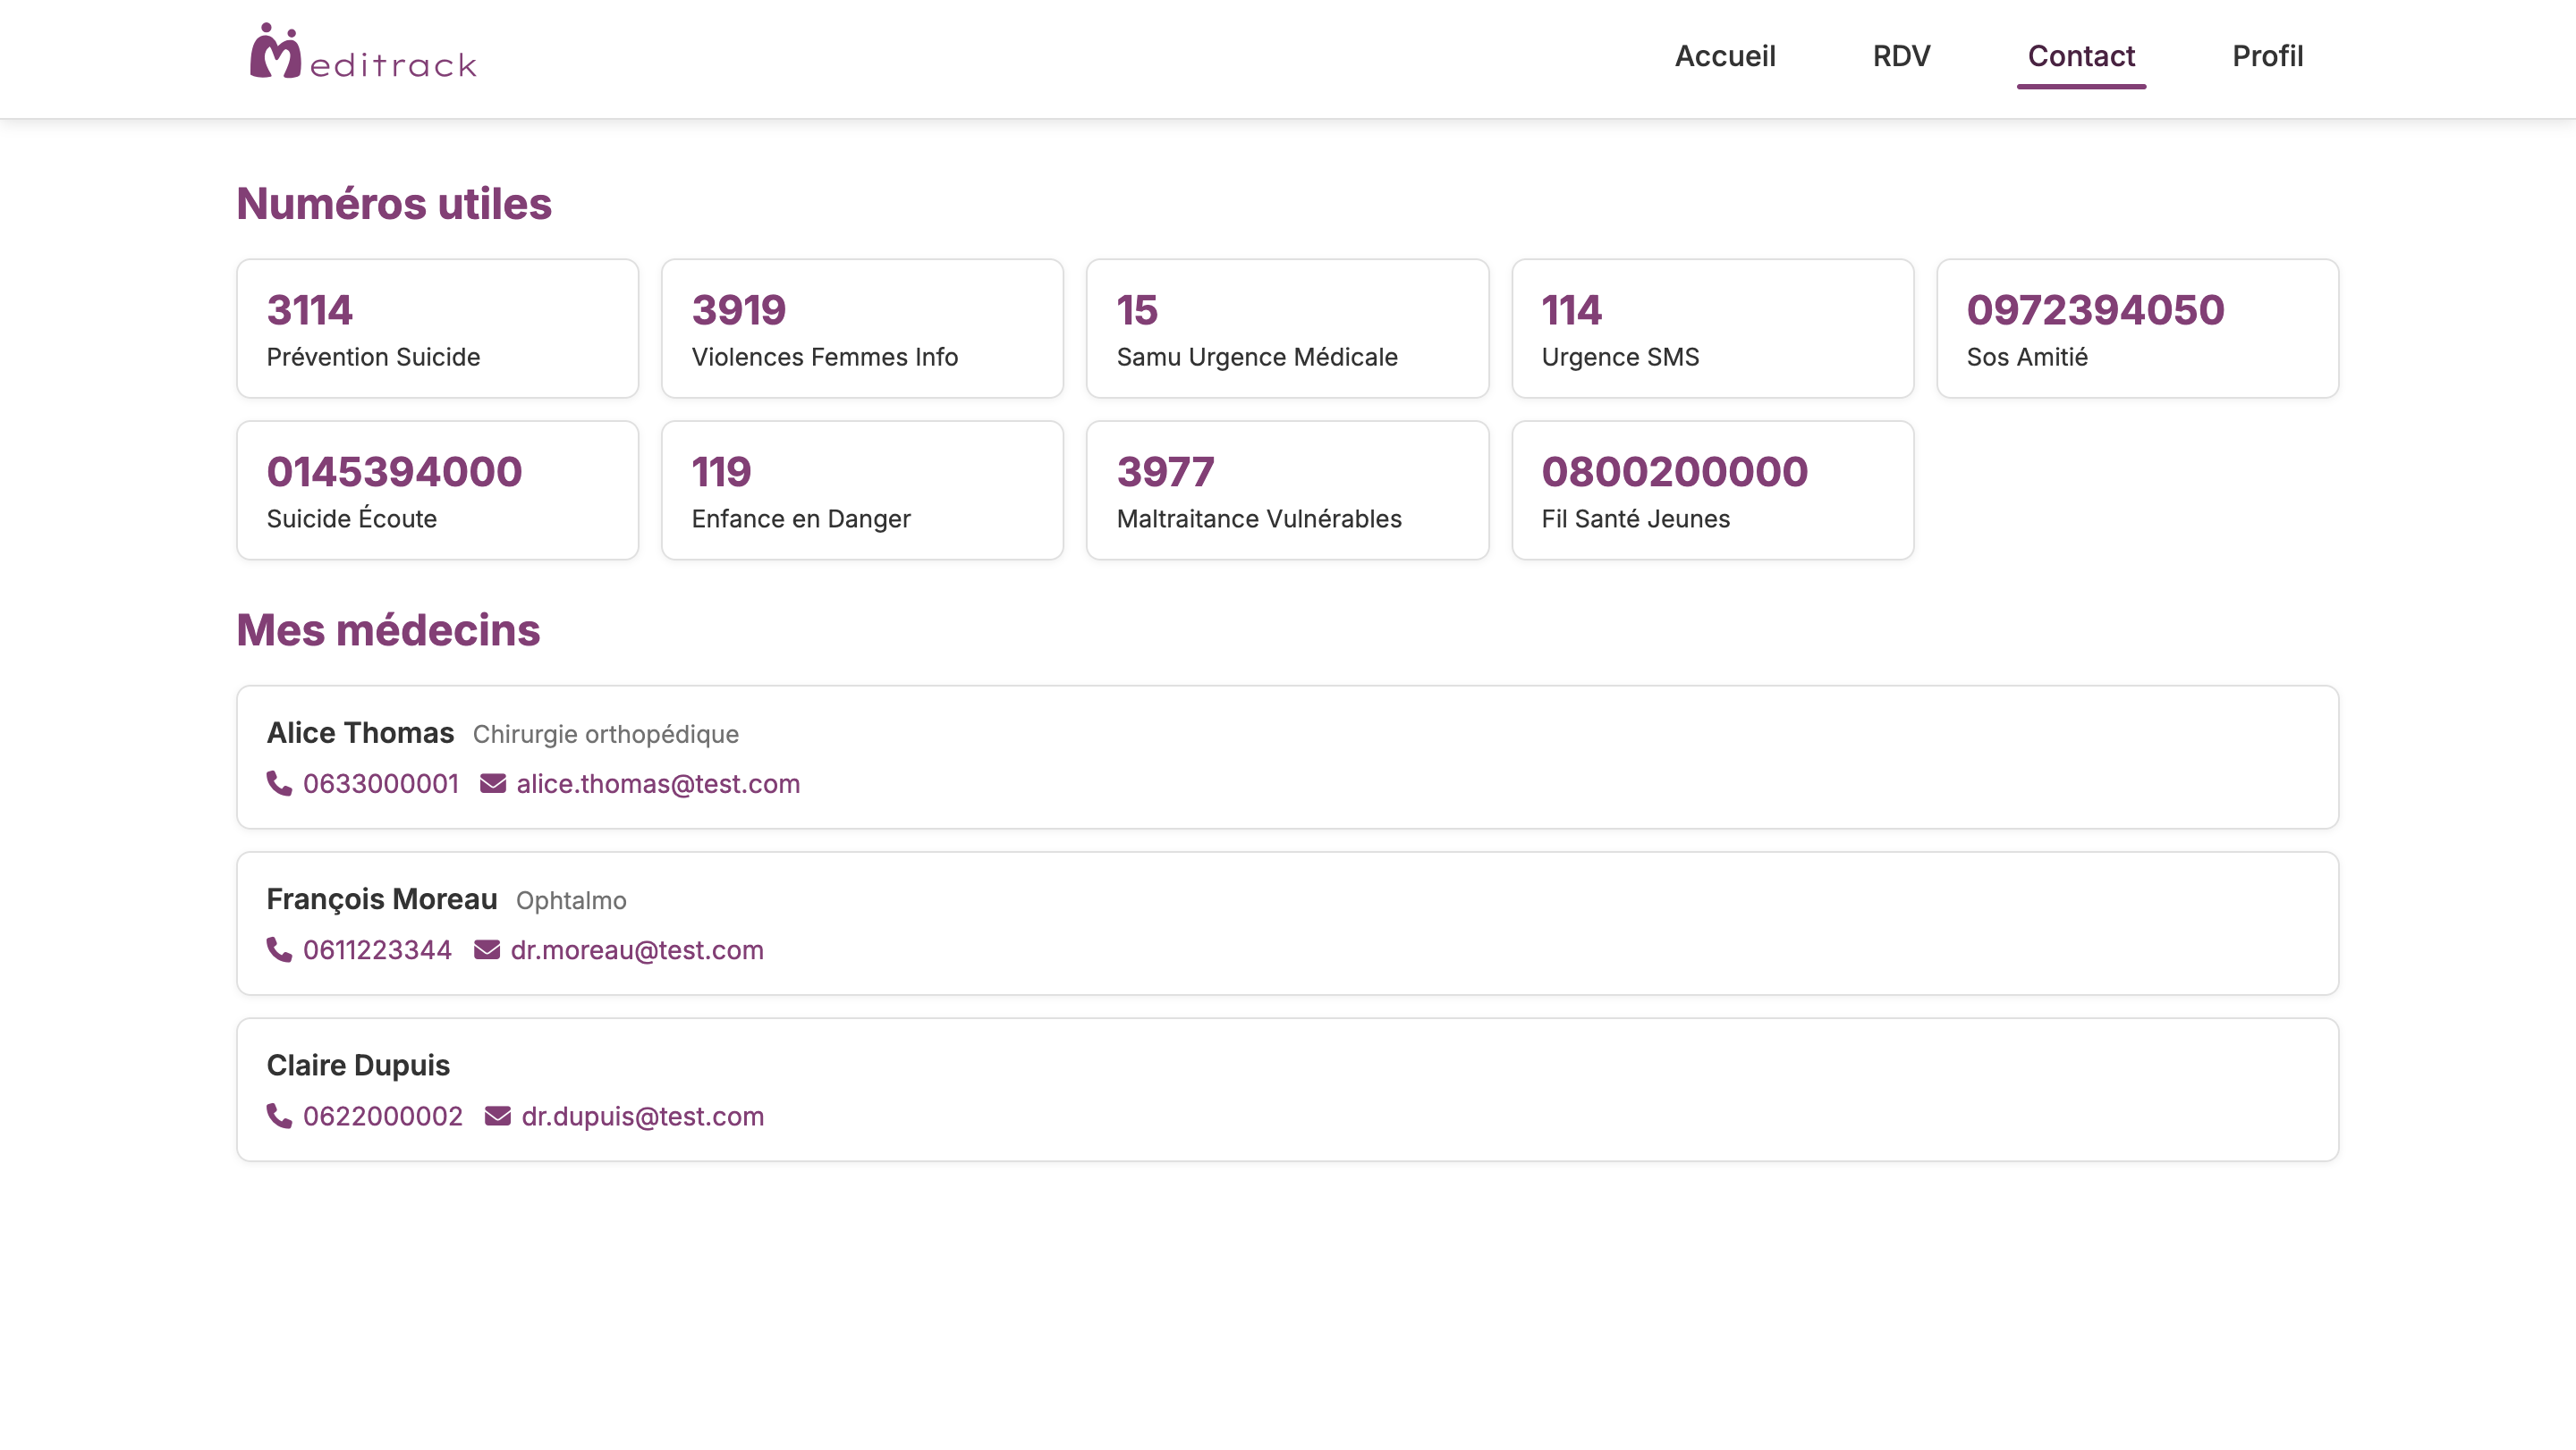Open the 0145394000 Suicide Écoute card

pos(437,490)
